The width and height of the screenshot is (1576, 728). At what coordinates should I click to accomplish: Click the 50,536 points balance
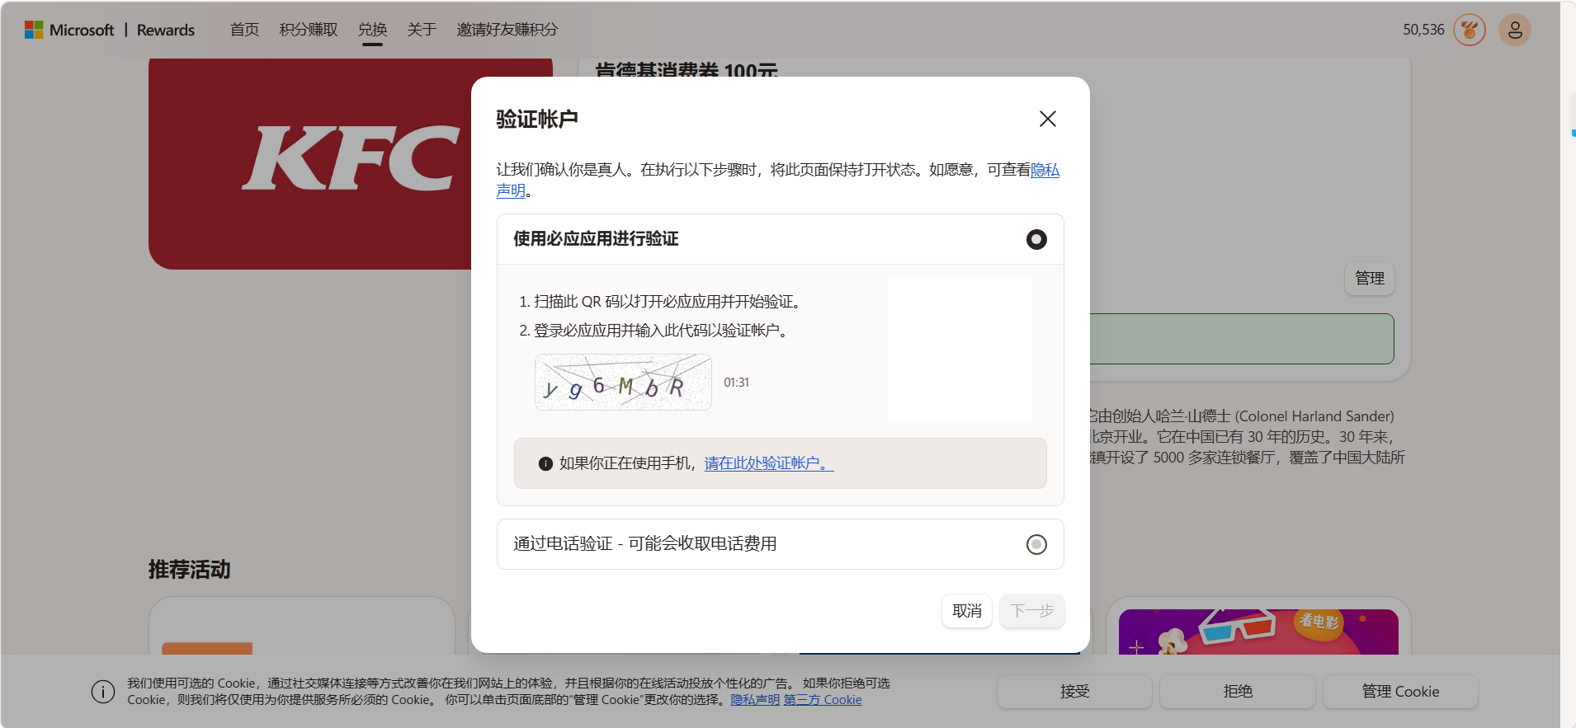tap(1423, 30)
